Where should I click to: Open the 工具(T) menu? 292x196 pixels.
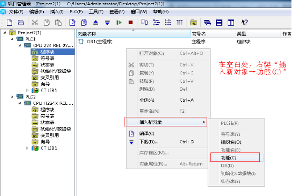[x=96, y=12]
